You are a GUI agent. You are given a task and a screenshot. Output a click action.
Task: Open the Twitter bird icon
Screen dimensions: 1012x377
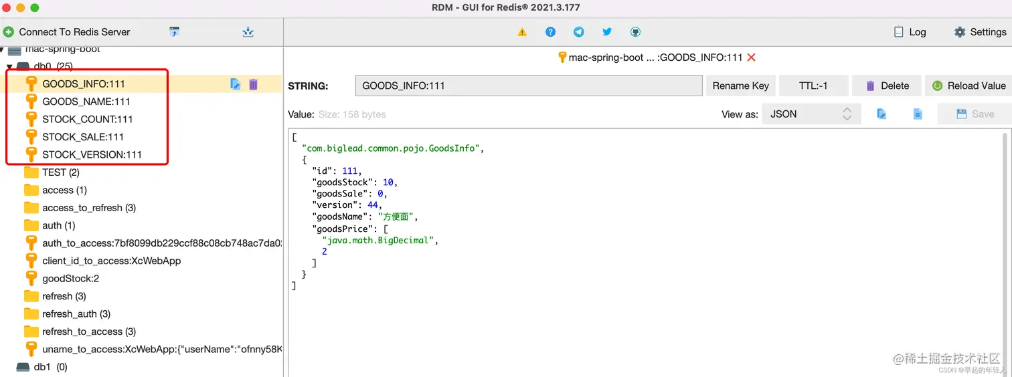[x=607, y=32]
